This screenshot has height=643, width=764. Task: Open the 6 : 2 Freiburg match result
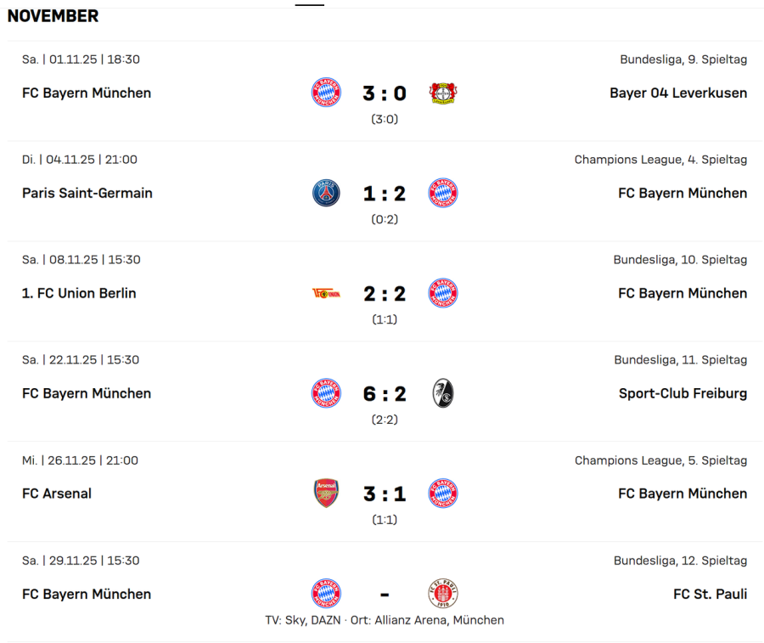coord(385,393)
